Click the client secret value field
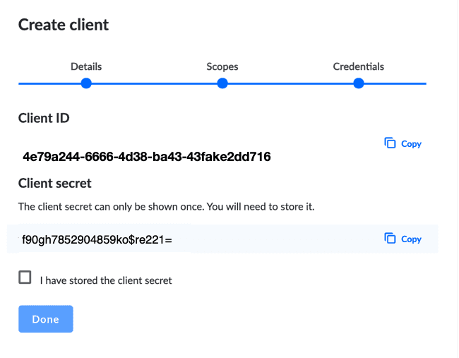The width and height of the screenshot is (459, 358). 222,239
